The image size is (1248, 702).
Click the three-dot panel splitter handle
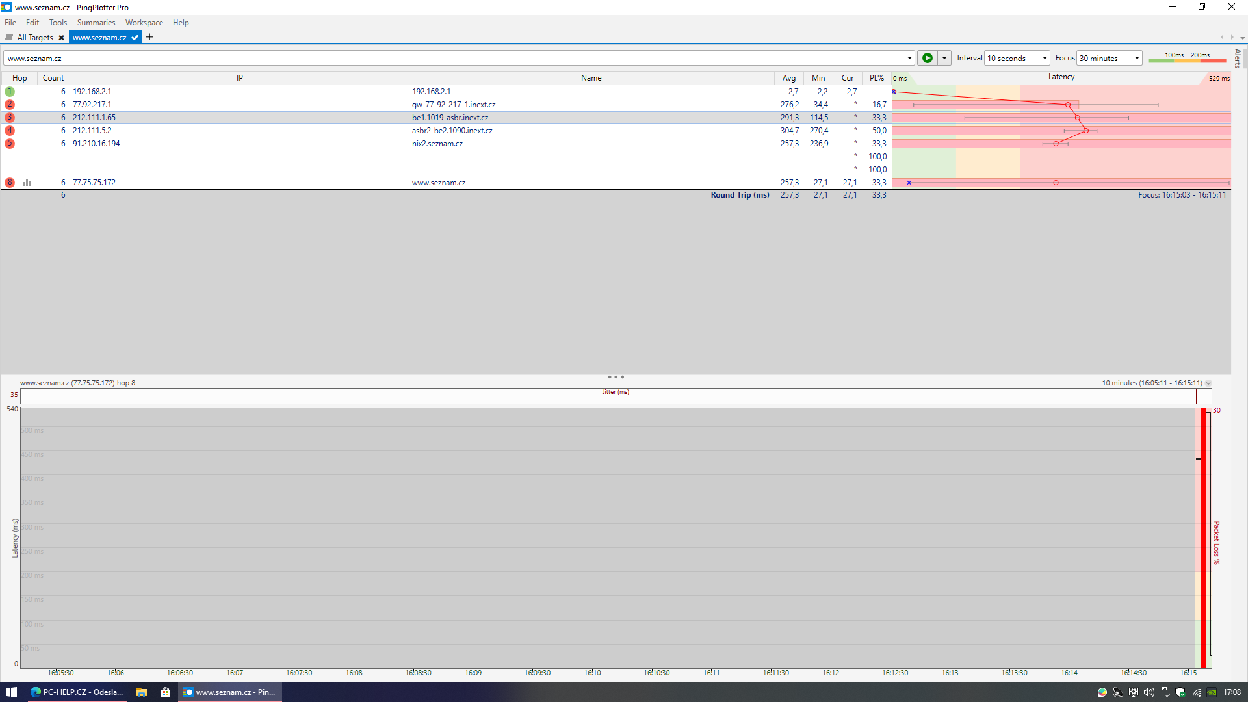coord(616,377)
